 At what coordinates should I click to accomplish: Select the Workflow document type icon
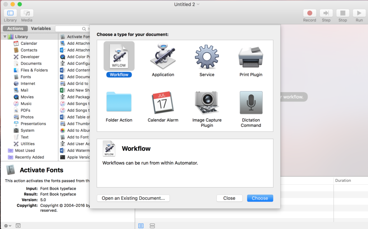point(119,55)
